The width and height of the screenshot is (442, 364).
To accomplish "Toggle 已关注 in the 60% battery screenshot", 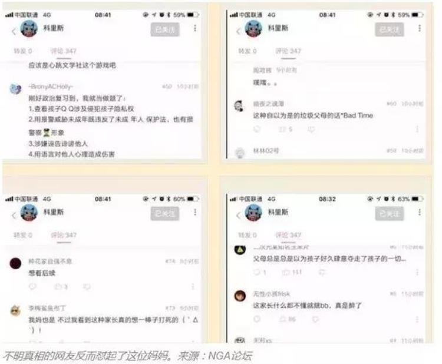I will [x=165, y=214].
